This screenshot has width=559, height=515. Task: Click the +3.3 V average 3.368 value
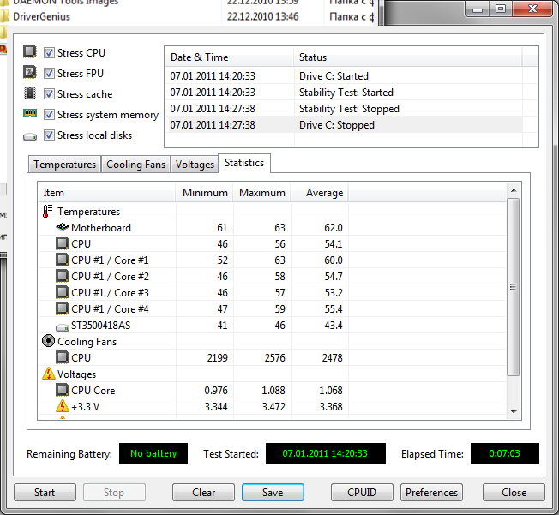(330, 407)
